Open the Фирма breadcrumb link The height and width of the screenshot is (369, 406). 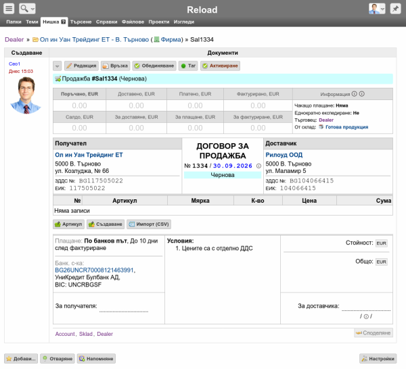pos(171,40)
